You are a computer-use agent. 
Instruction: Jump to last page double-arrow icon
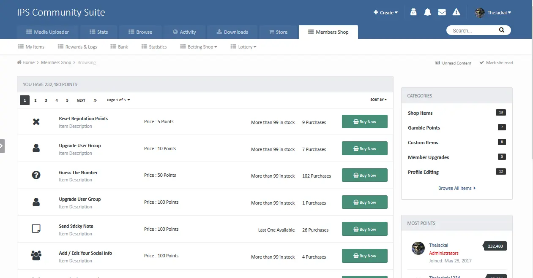[x=95, y=100]
